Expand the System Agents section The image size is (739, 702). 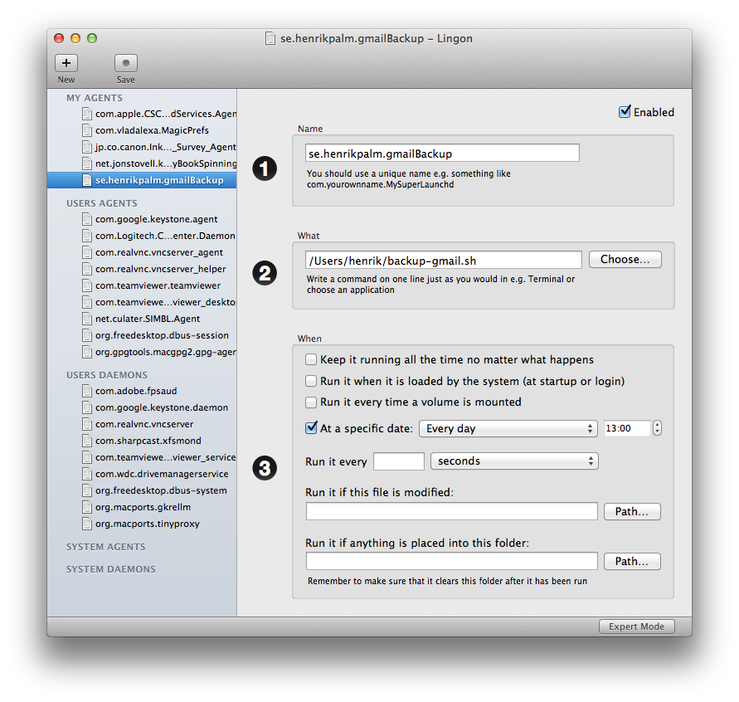[105, 547]
